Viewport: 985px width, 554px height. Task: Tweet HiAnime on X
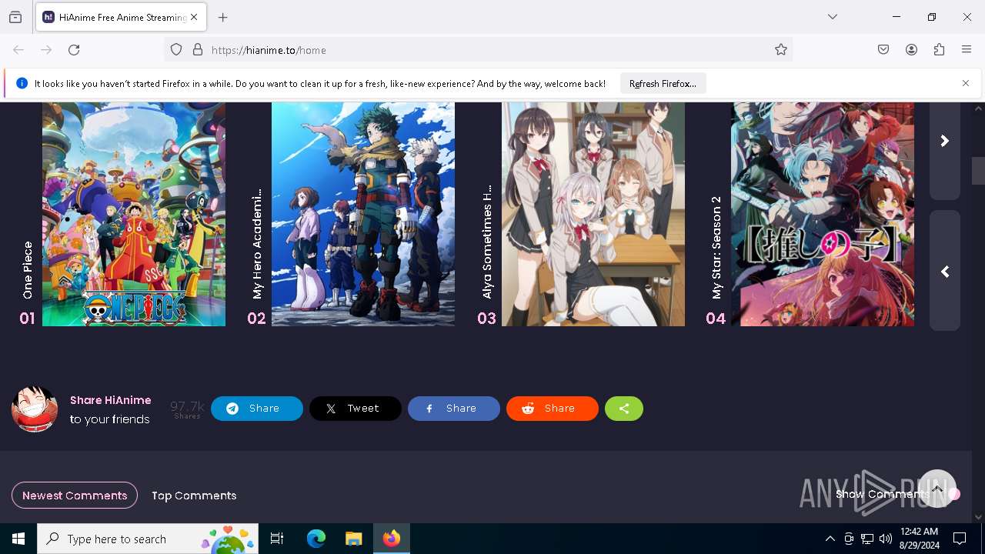click(356, 409)
